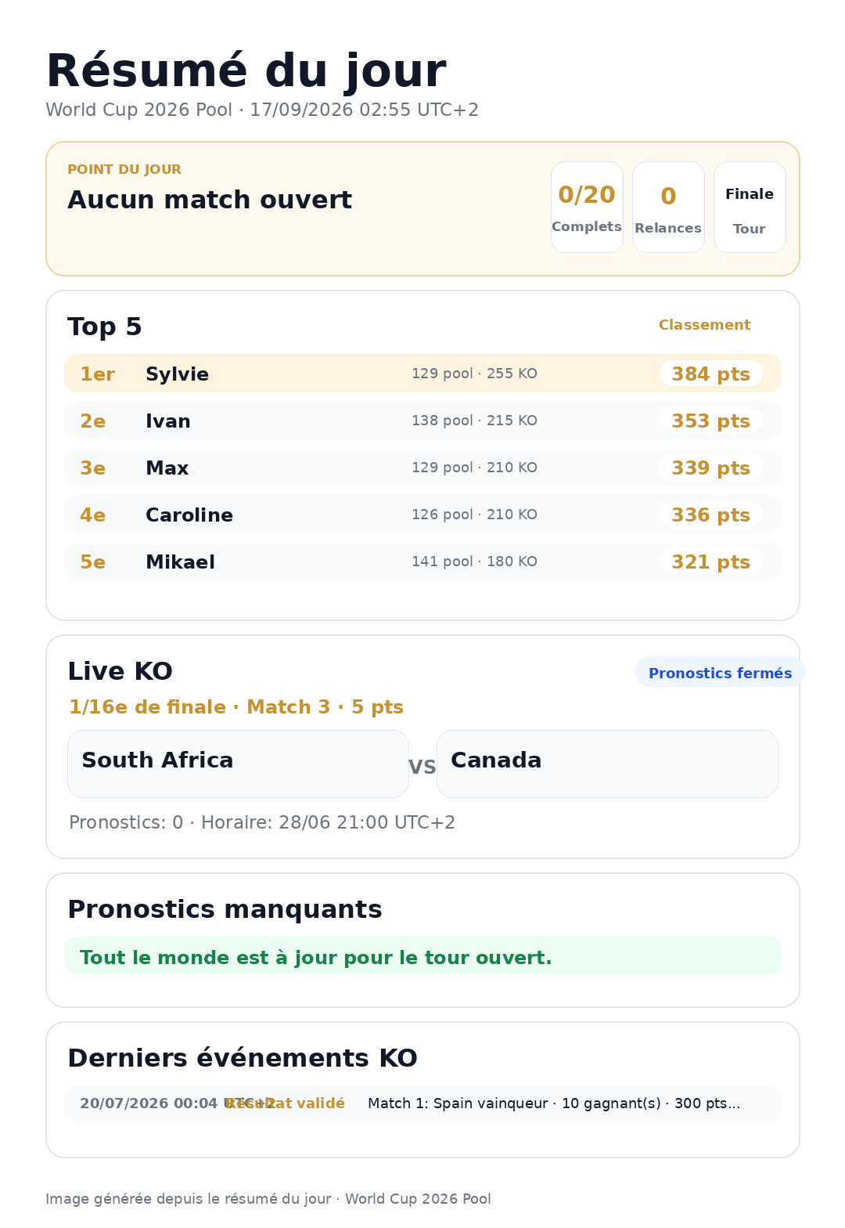This screenshot has width=845, height=1228.
Task: Click the 0/20 Complets stat card
Action: click(x=587, y=208)
